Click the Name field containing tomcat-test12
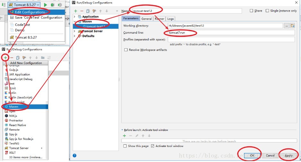 tap(187, 11)
